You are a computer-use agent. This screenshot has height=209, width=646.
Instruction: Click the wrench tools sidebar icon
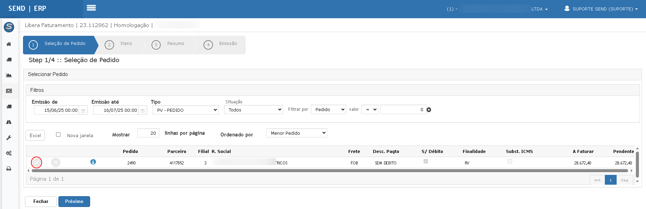[x=9, y=138]
